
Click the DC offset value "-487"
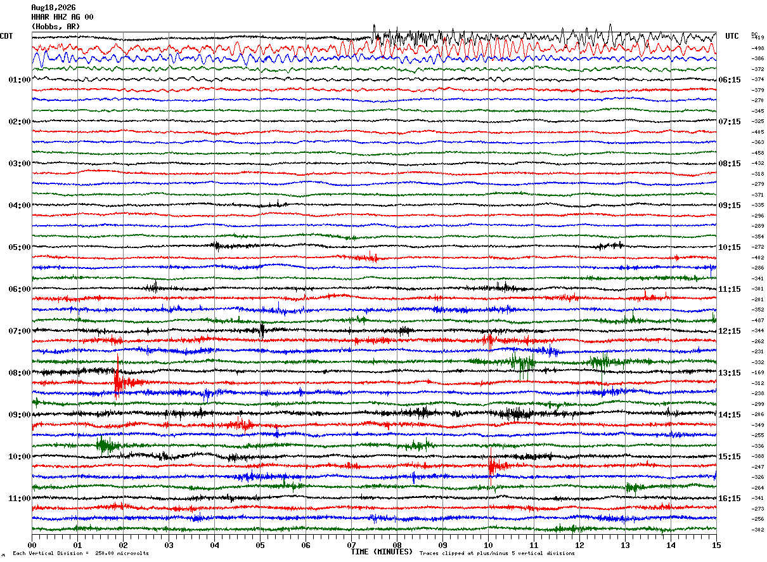(x=757, y=320)
